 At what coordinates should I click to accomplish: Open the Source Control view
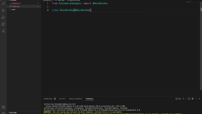click(x=3, y=10)
